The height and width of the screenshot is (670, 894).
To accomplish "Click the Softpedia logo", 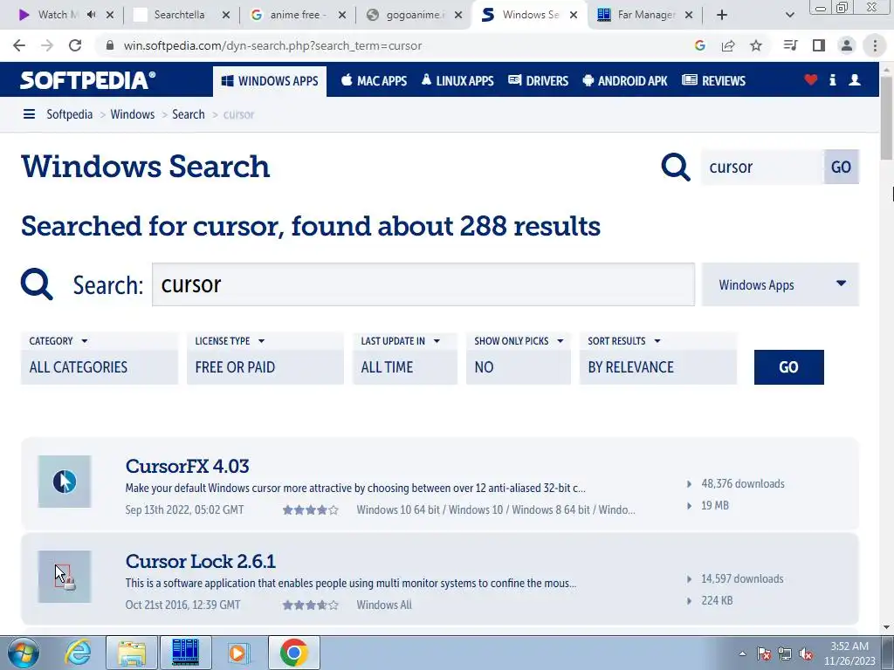I will [87, 80].
